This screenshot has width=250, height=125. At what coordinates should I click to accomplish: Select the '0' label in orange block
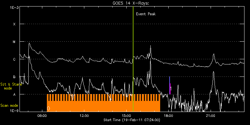point(49,108)
